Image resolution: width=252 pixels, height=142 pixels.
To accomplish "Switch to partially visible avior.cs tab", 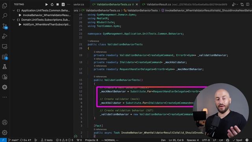I will pyautogui.click(x=79, y=4).
